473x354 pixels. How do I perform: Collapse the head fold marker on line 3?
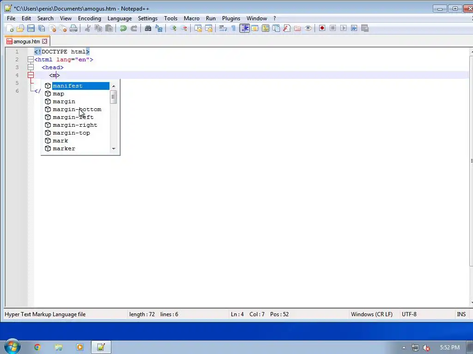click(x=30, y=67)
